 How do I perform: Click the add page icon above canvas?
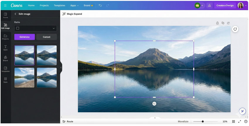(x=228, y=23)
